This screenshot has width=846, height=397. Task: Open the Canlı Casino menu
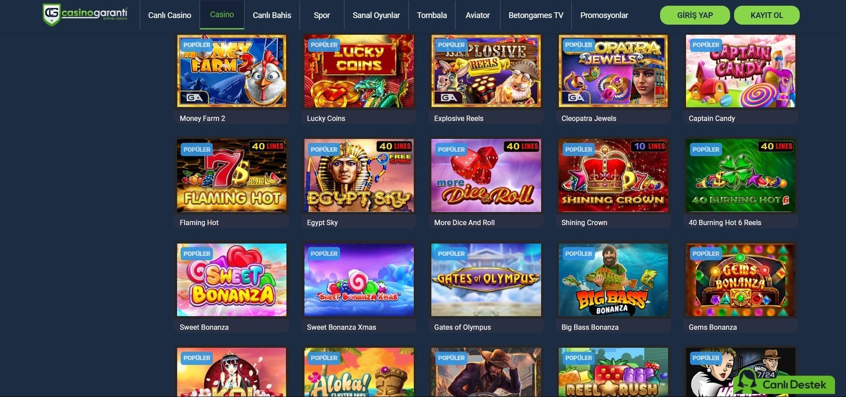[x=170, y=15]
